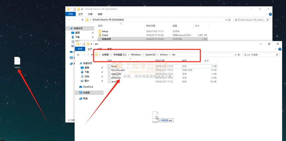
Task: Open 文档 in etc sidebar
Action: (87, 76)
